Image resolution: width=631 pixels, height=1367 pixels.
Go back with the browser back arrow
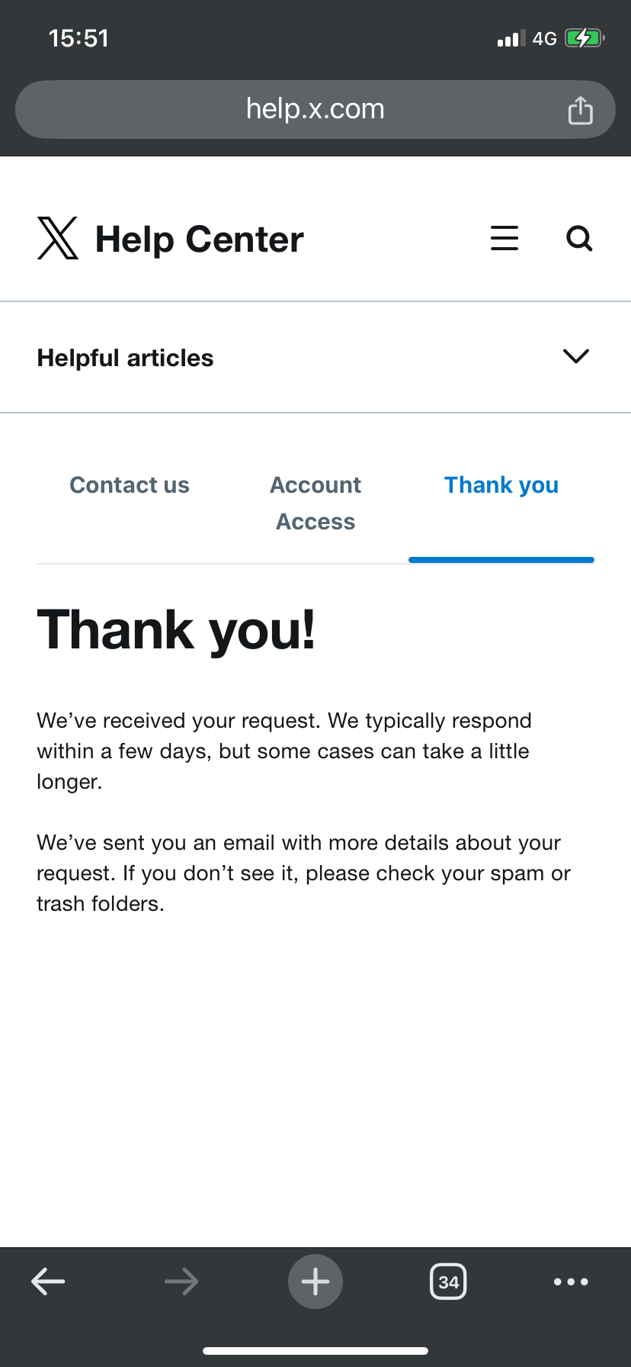pos(48,1282)
